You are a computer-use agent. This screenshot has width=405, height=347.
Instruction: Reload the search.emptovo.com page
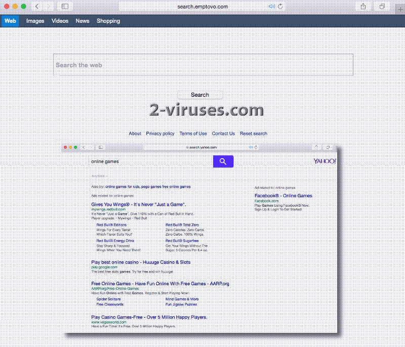coord(280,7)
